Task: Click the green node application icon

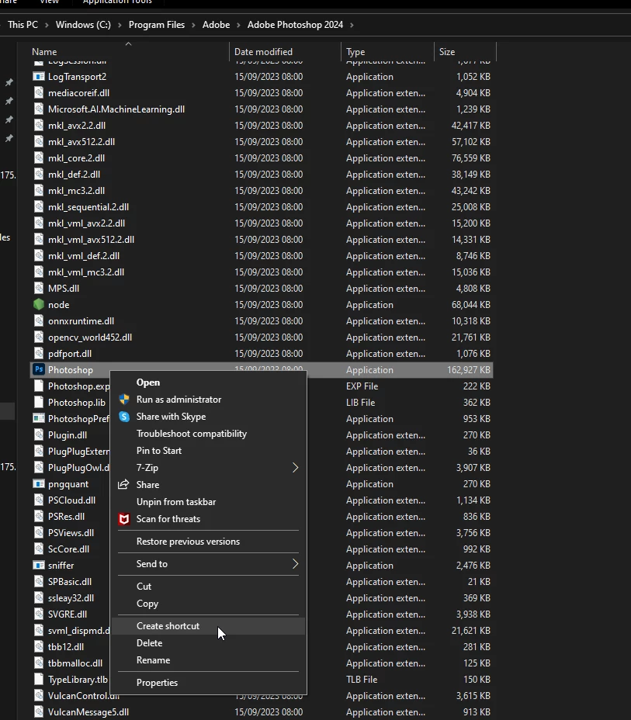Action: pos(39,304)
